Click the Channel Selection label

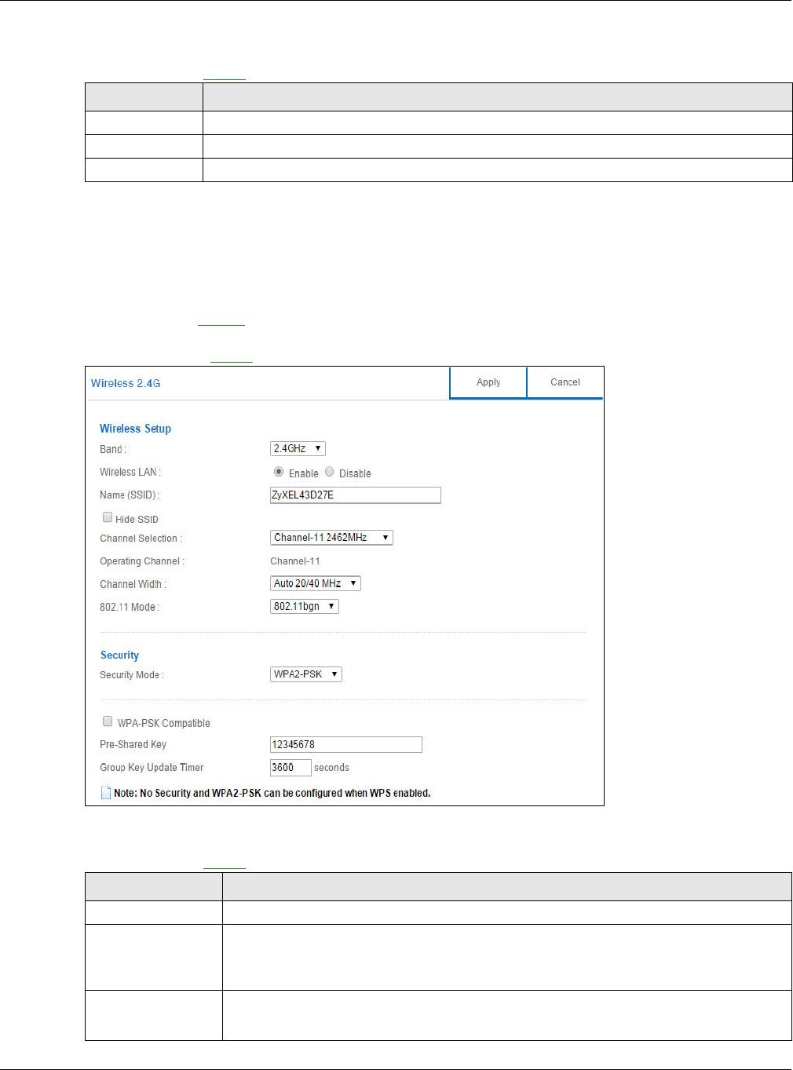click(141, 539)
